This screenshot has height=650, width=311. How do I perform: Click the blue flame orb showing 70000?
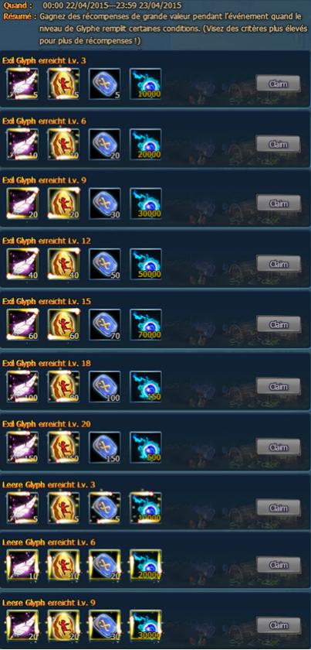point(146,324)
